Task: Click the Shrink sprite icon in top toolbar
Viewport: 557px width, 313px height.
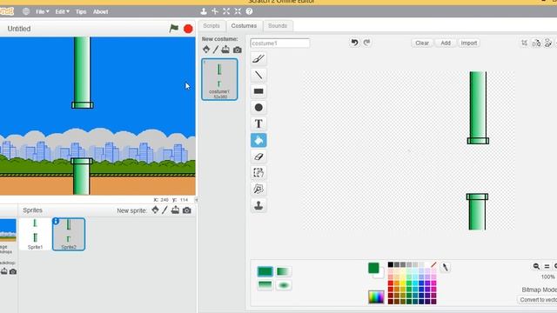Action: pos(238,11)
